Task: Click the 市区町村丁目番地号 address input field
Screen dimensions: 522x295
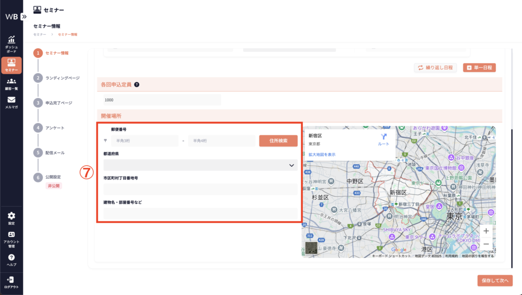Action: (200, 190)
